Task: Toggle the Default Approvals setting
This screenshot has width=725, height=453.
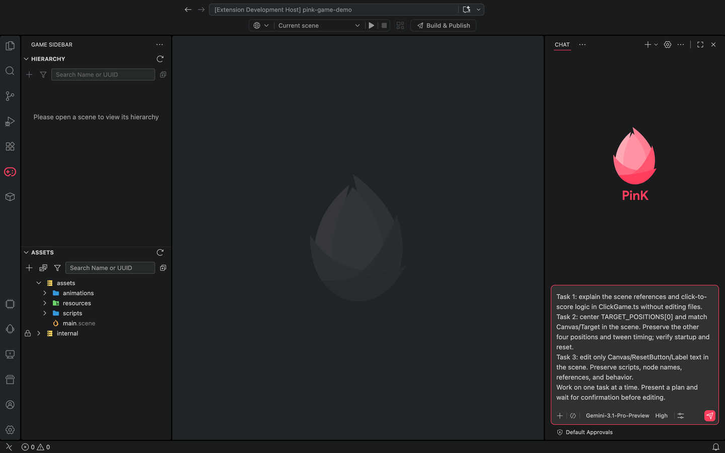Action: [585, 432]
